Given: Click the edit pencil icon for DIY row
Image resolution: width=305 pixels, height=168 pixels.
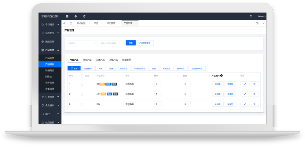Looking at the screenshot, I should [x=245, y=104].
